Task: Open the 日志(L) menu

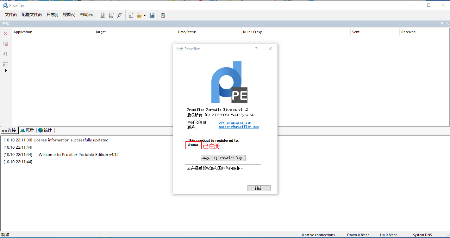Action: coord(52,15)
